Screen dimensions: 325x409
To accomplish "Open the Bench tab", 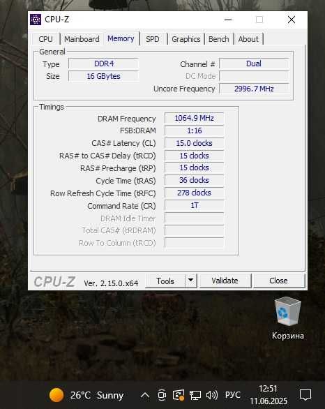I will [x=219, y=39].
